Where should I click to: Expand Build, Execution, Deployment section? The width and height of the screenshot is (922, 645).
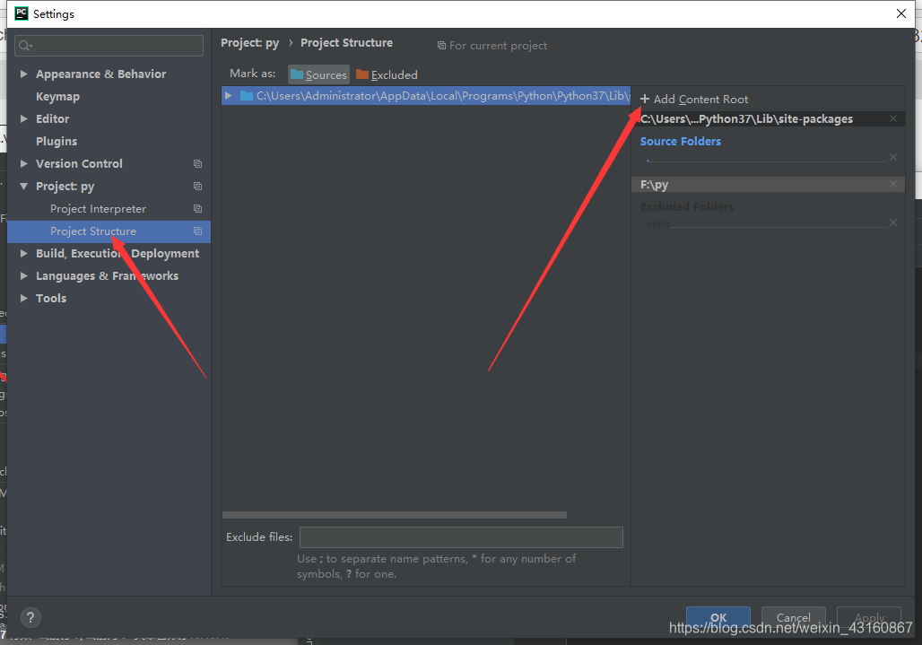(x=24, y=253)
